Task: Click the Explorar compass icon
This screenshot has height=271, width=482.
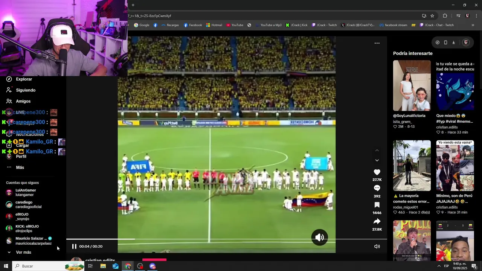Action: [x=9, y=79]
